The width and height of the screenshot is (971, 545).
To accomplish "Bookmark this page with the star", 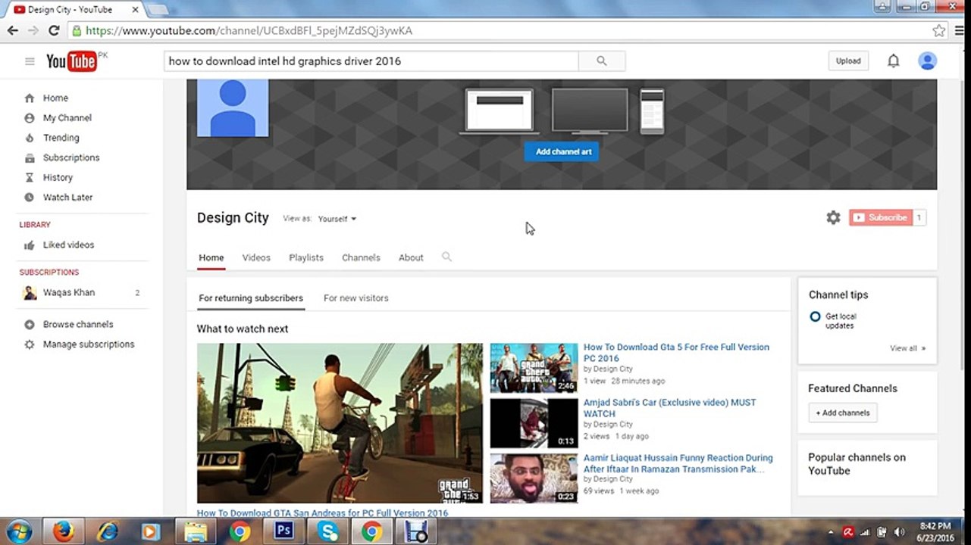I will click(x=939, y=31).
